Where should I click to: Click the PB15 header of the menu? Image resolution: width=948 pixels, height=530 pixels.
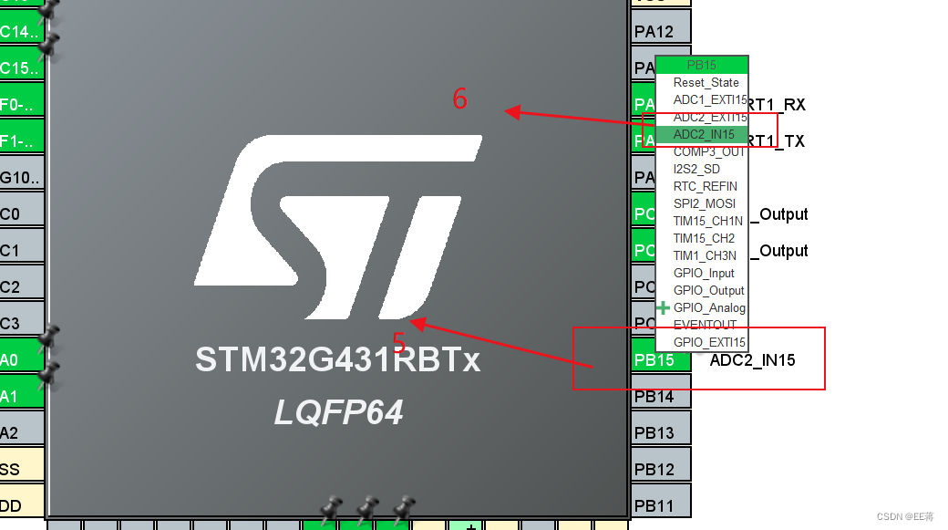702,65
